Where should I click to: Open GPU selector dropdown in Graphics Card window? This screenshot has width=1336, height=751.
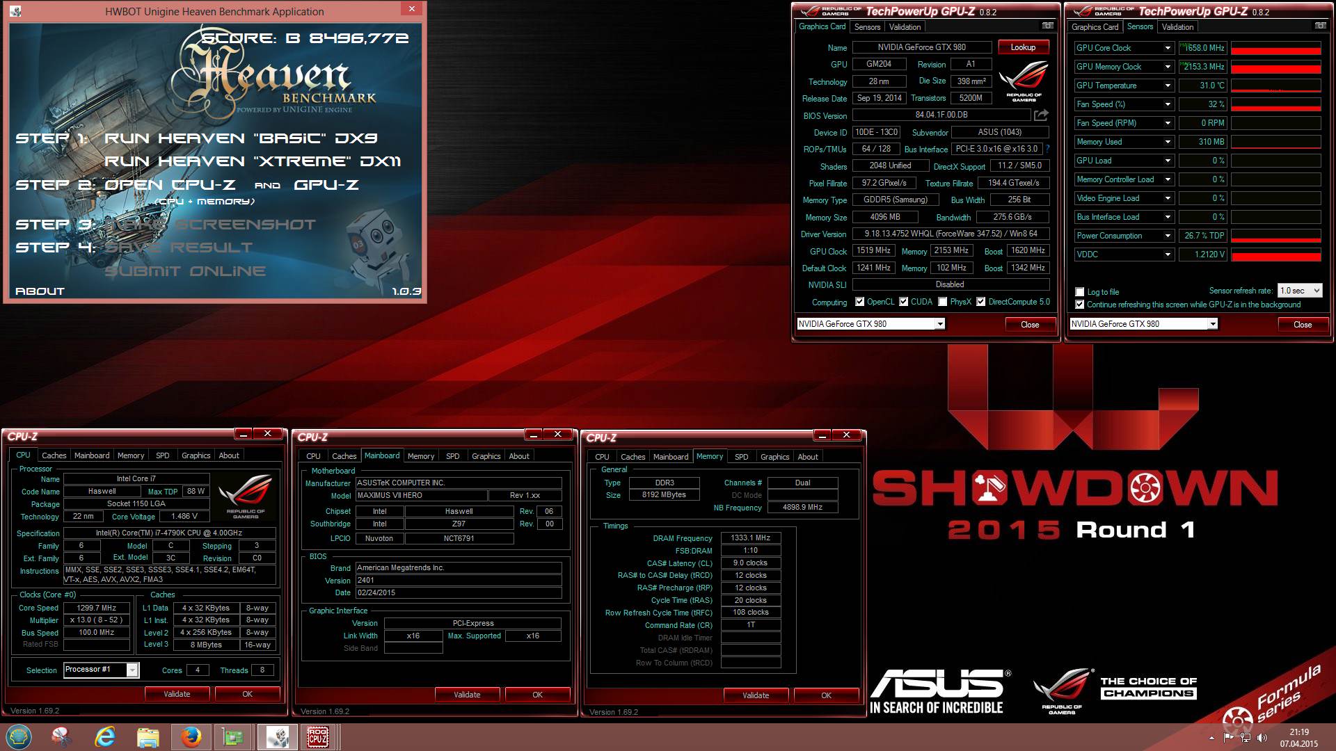pos(939,324)
